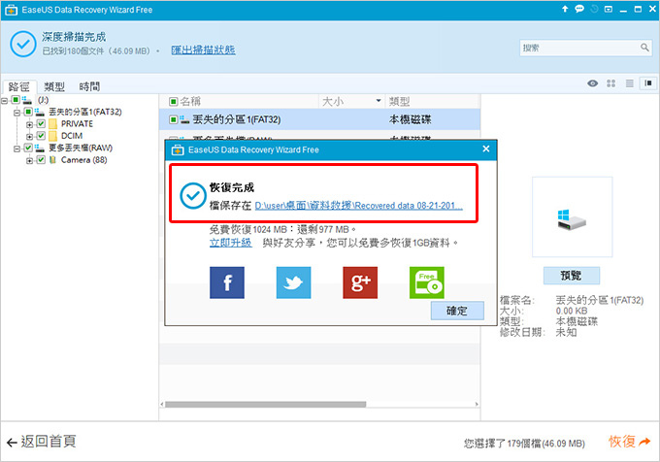Click the J: drive icon in tree
The image size is (660, 462).
[x=27, y=100]
